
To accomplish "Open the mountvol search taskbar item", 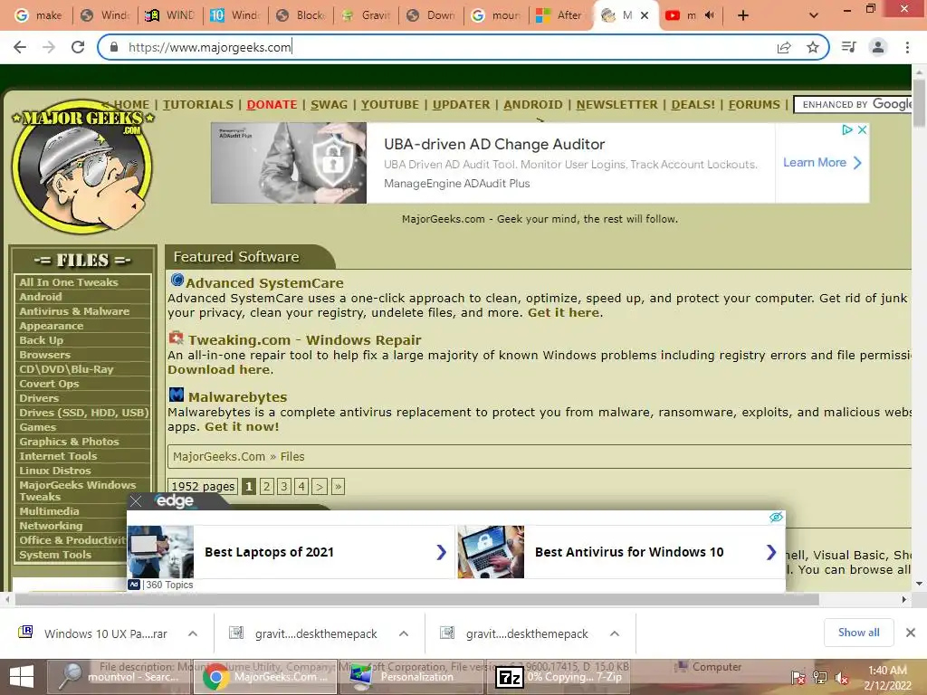I will tap(119, 677).
